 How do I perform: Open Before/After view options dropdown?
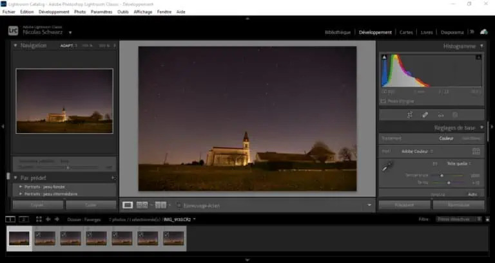[x=170, y=205]
